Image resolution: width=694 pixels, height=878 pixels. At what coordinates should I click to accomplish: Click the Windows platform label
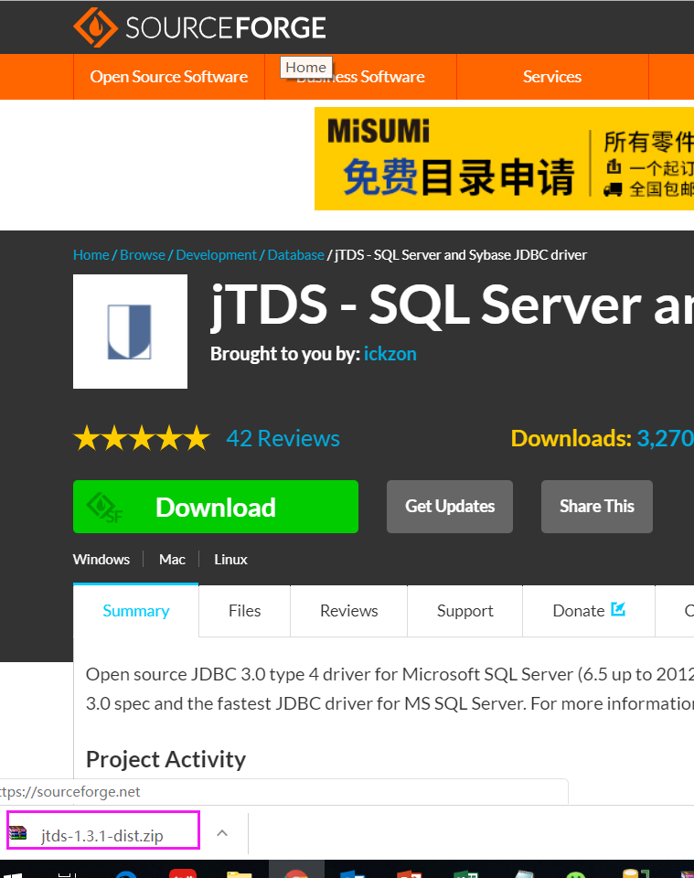[x=101, y=560]
